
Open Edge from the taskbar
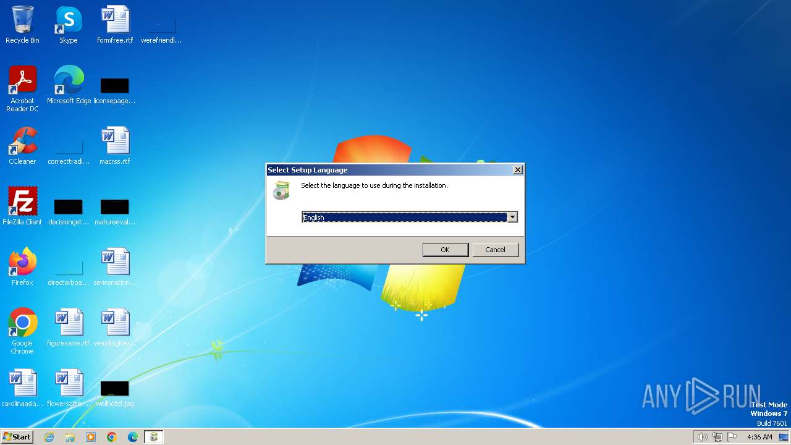point(133,437)
